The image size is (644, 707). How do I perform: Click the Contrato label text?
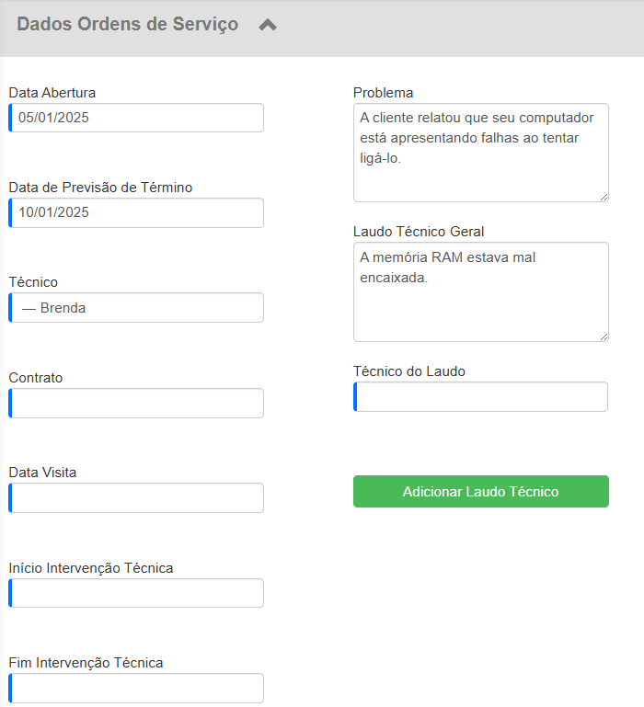coord(36,378)
